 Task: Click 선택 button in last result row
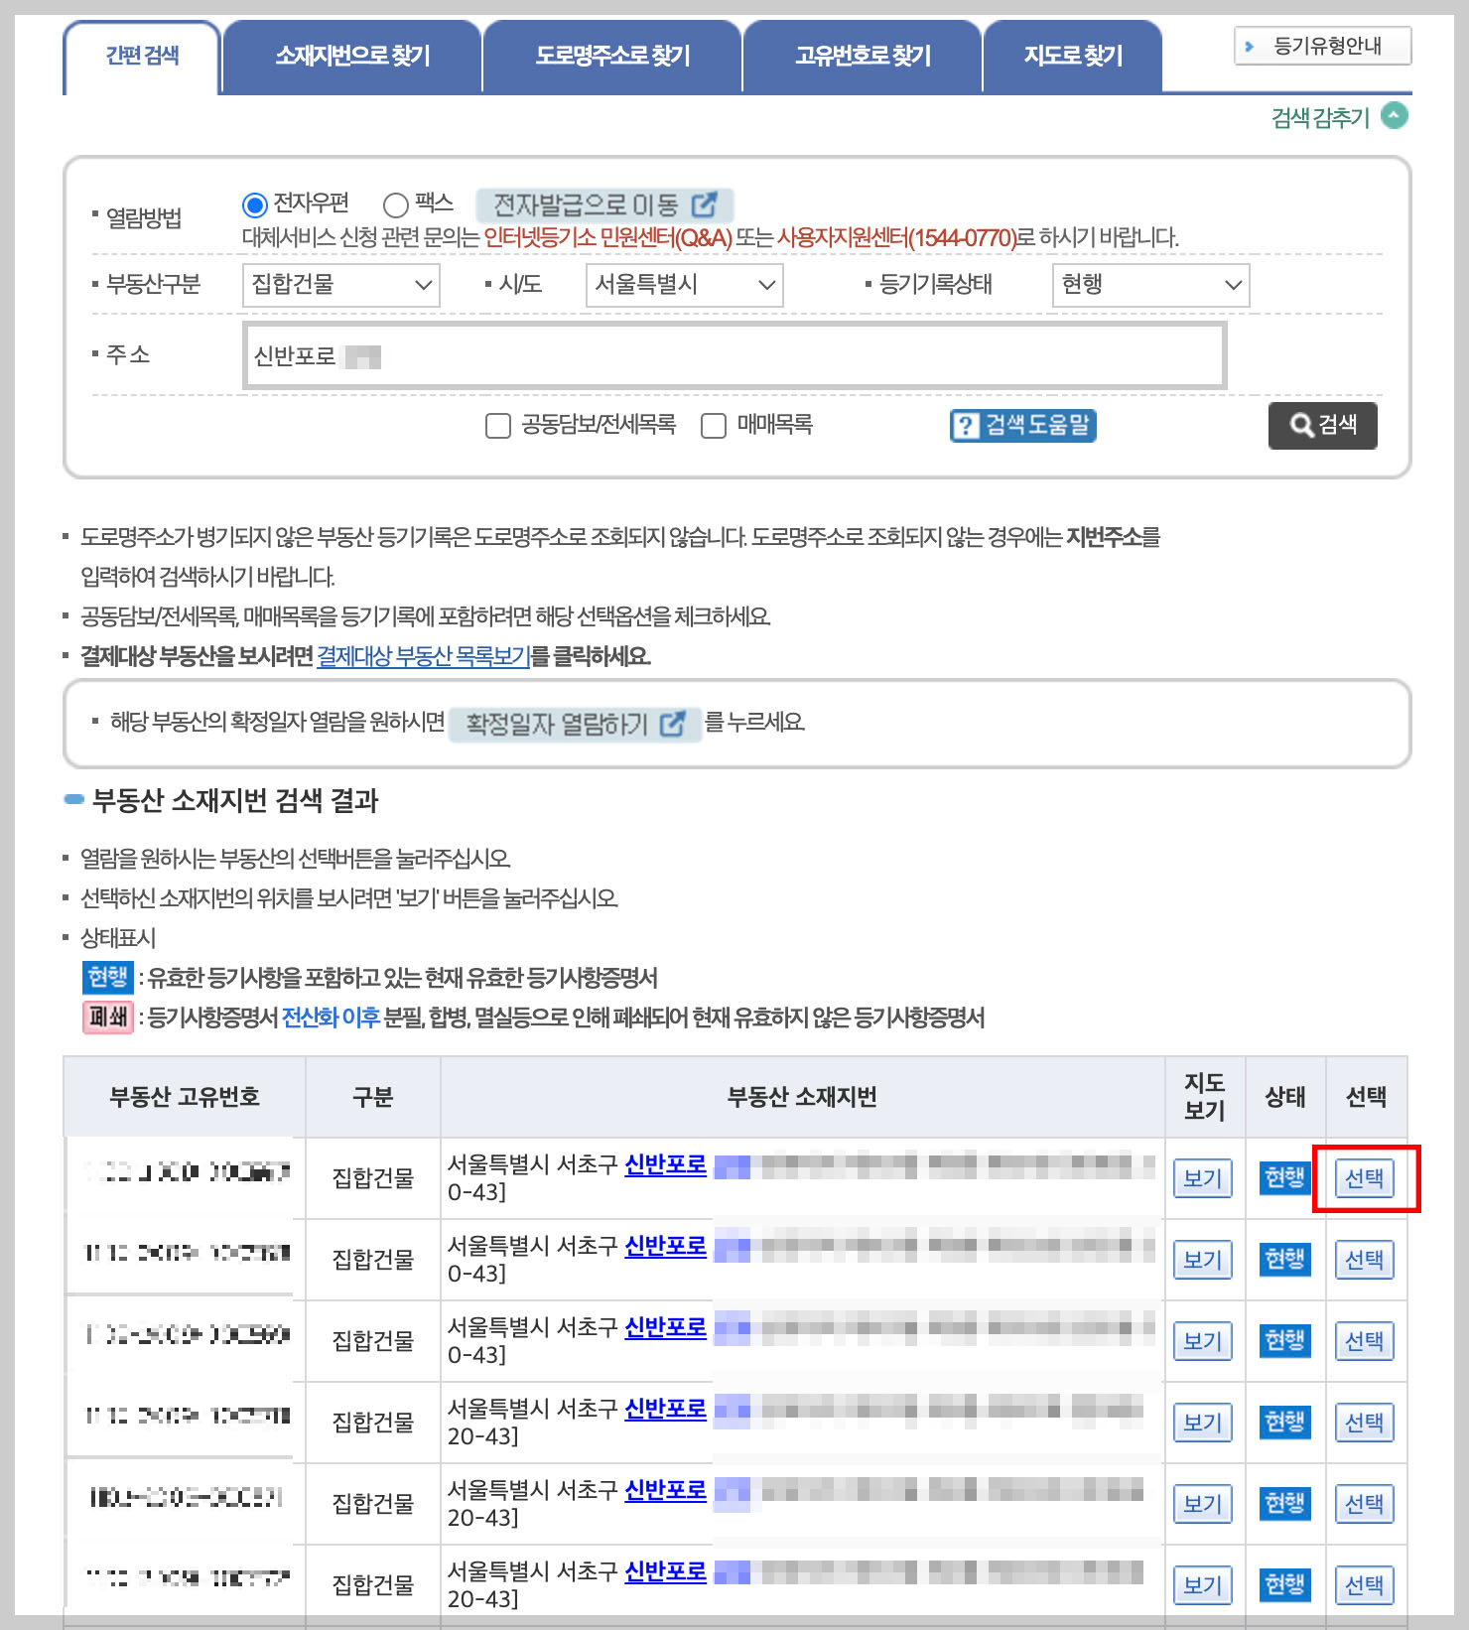pos(1364,1585)
